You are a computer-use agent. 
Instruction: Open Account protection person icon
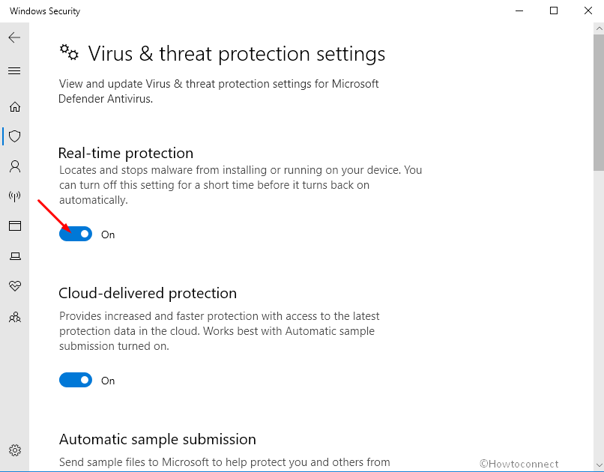[15, 166]
